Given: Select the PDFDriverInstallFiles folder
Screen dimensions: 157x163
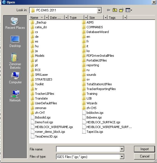Looking at the screenshot, I should point(98,56).
